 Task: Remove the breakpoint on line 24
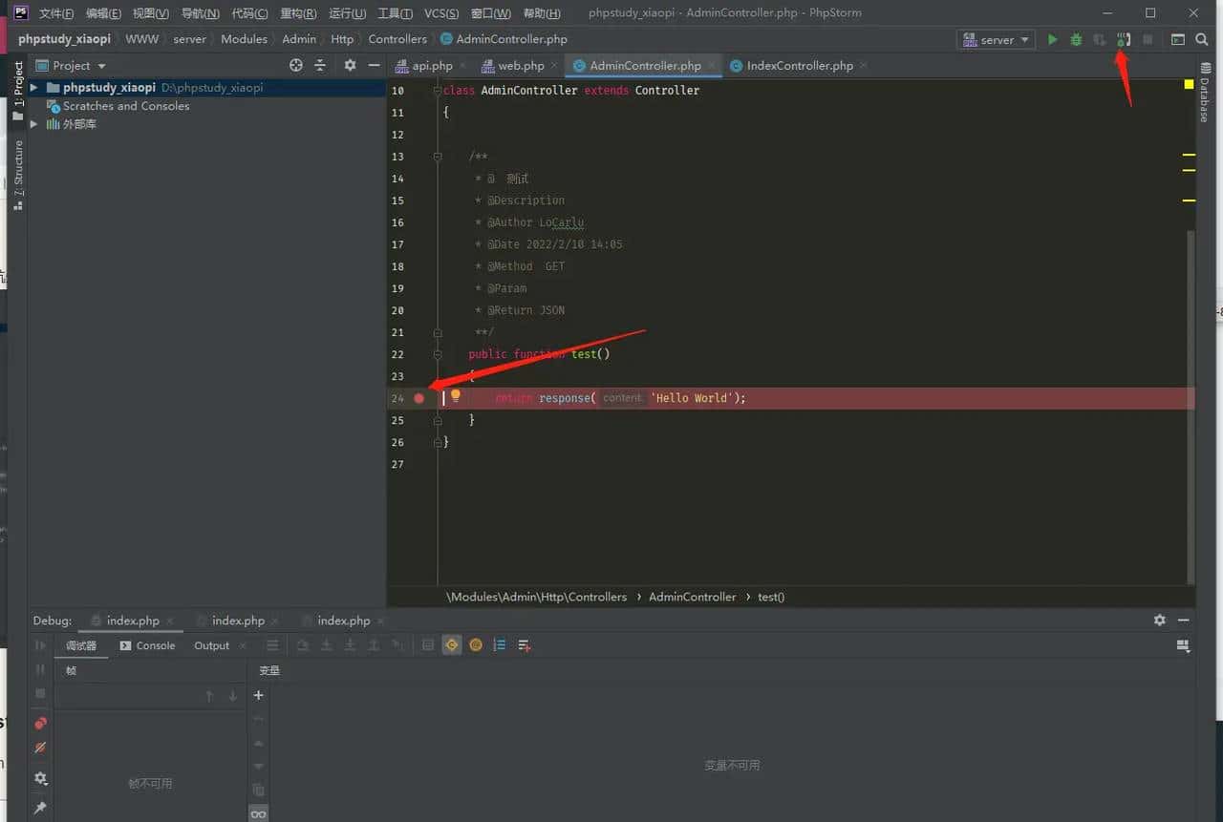[418, 398]
